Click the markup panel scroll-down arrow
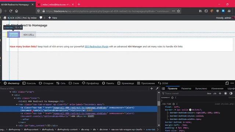 pos(159,125)
